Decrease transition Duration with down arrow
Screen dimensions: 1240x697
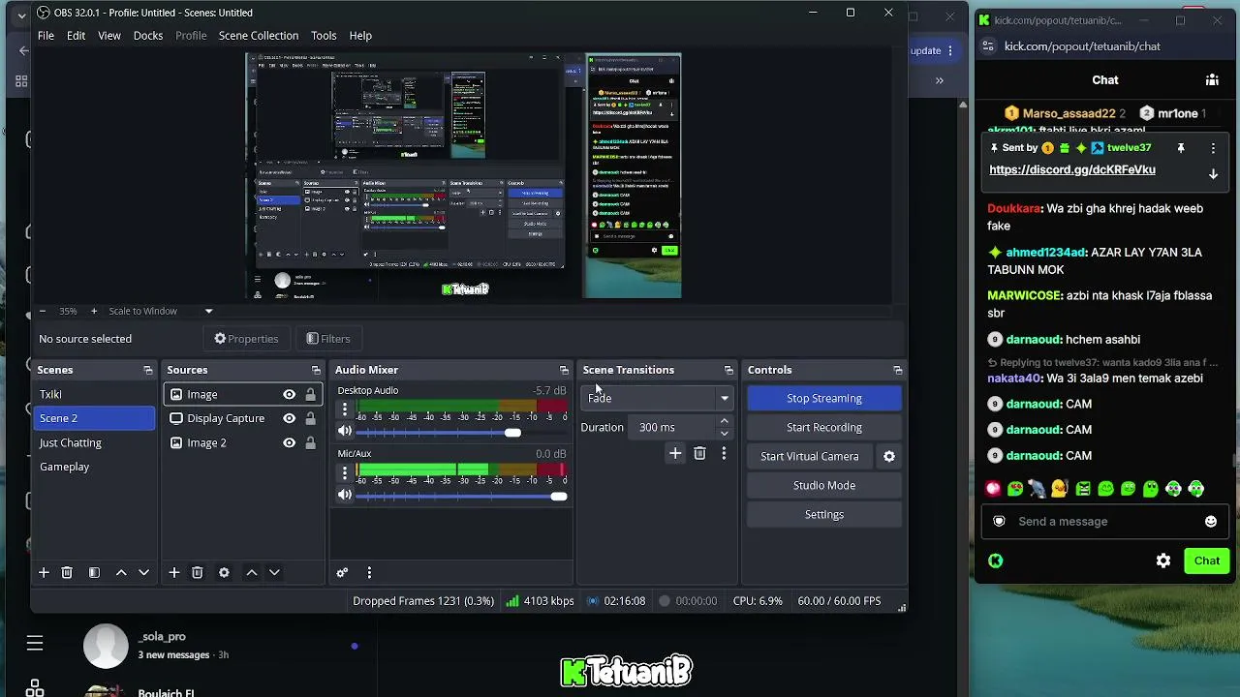tap(724, 433)
